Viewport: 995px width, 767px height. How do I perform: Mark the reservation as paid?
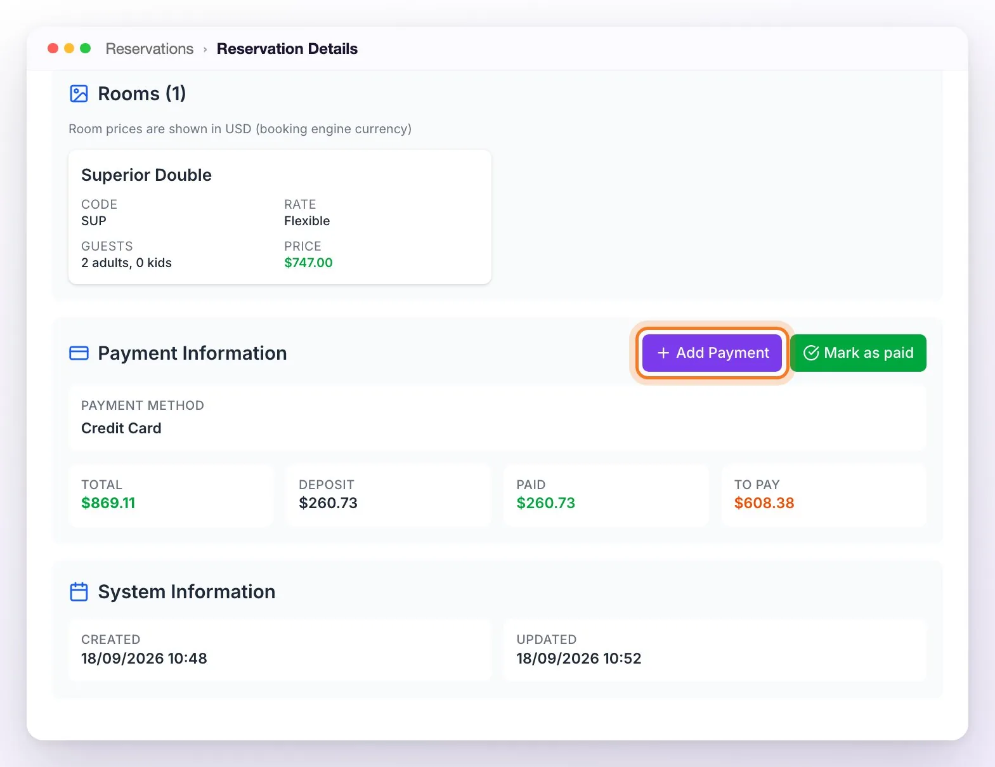tap(858, 353)
